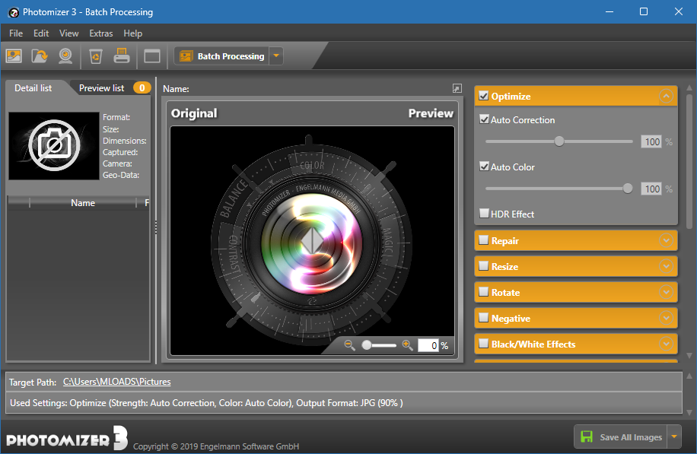Click the zoom out magnifier icon
Screen dimensions: 697x454
click(349, 344)
